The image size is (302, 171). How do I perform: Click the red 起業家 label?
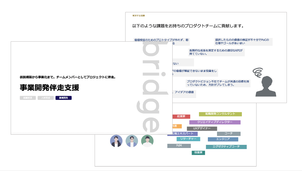(x=181, y=116)
